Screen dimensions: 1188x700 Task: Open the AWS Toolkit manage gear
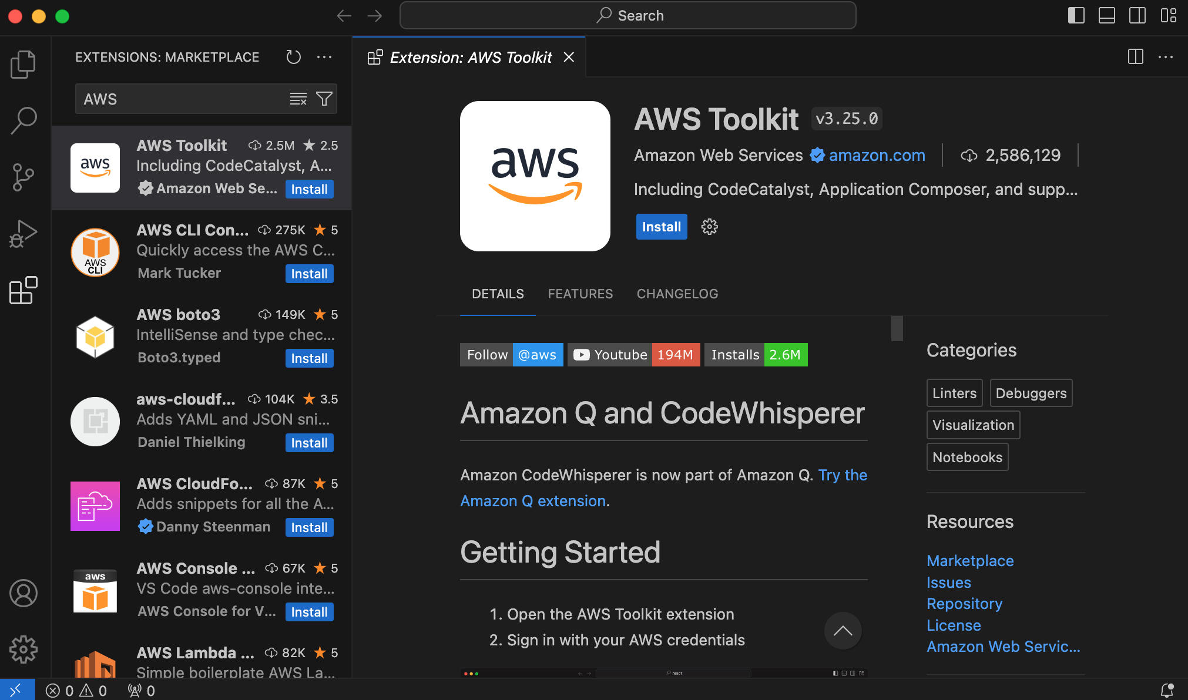pyautogui.click(x=710, y=227)
